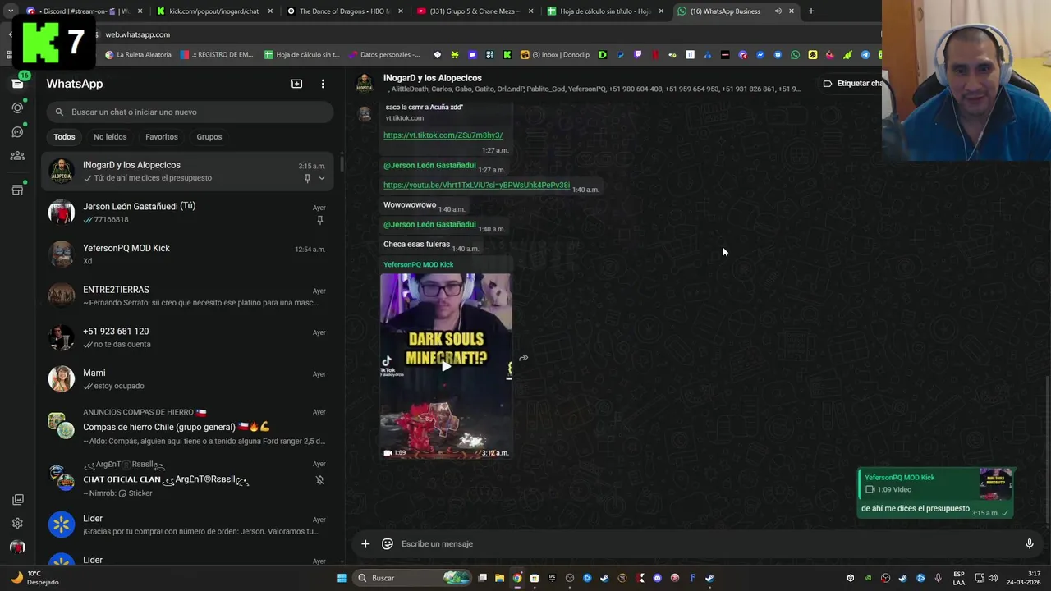The height and width of the screenshot is (591, 1051).
Task: Switch to Grupo 5 & Chane Meza tab
Action: [475, 11]
